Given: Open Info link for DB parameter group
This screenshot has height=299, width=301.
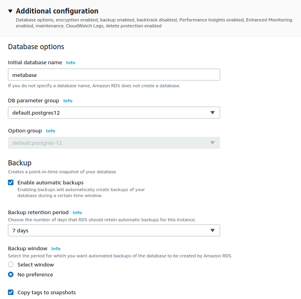Looking at the screenshot, I should [x=68, y=101].
